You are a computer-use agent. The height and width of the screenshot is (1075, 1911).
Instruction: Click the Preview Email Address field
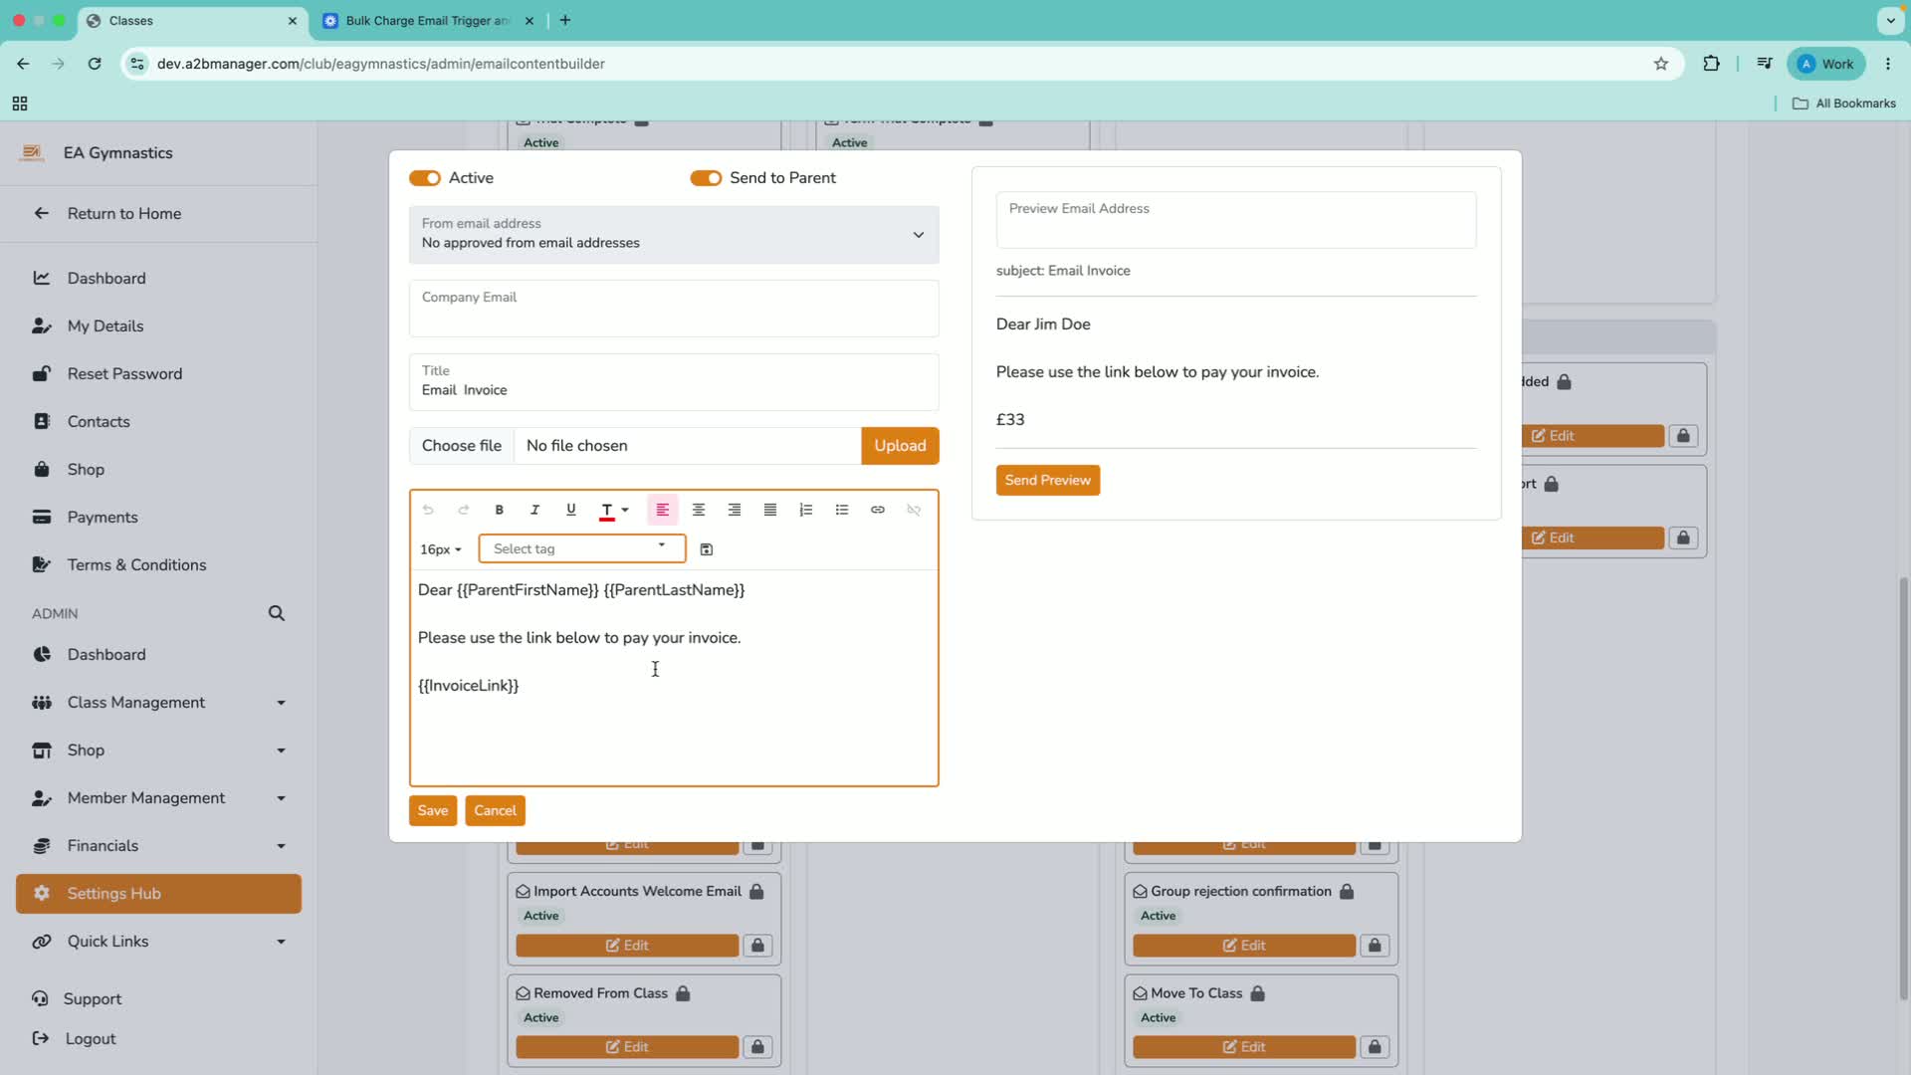1236,220
